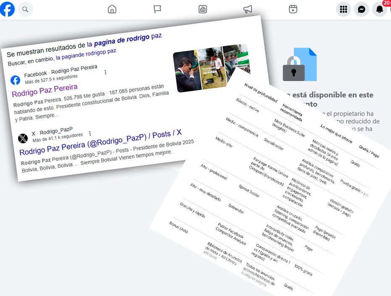Image resolution: width=391 pixels, height=296 pixels.
Task: Open the Insights chart icon
Action: click(202, 9)
